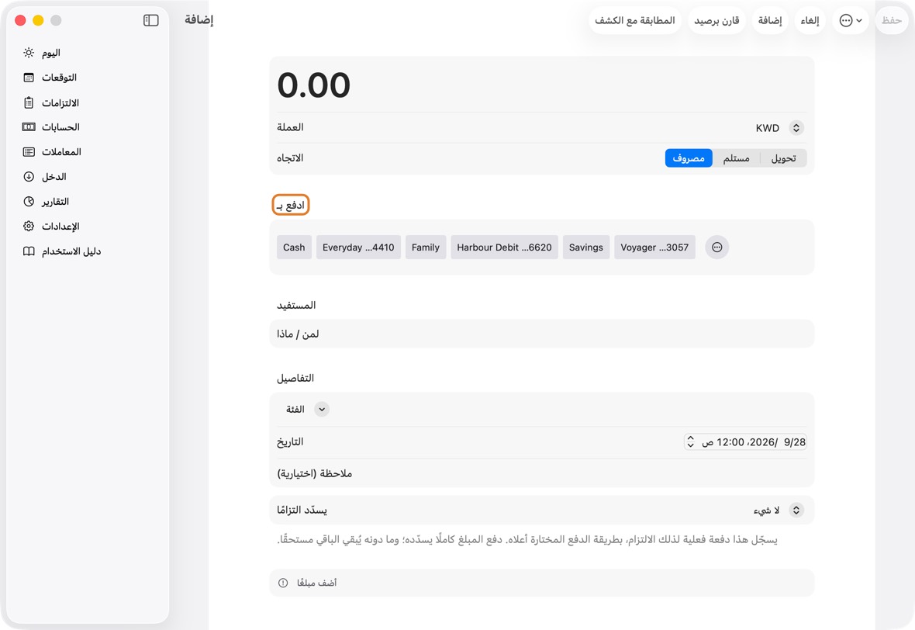Click المطابقة مع الكشف button
915x630 pixels.
point(635,21)
